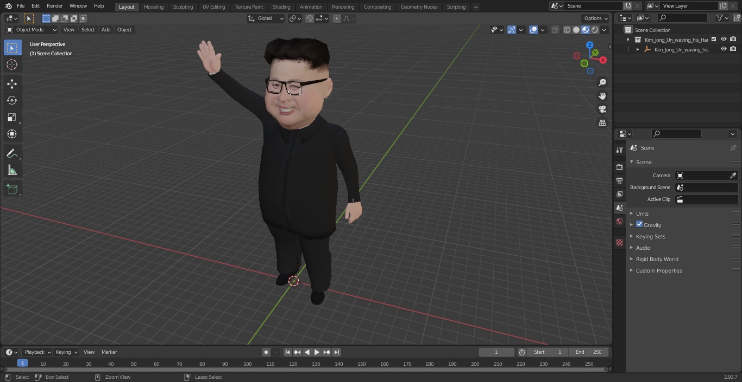
Task: Open the Playback dropdown in timeline
Action: pos(37,352)
